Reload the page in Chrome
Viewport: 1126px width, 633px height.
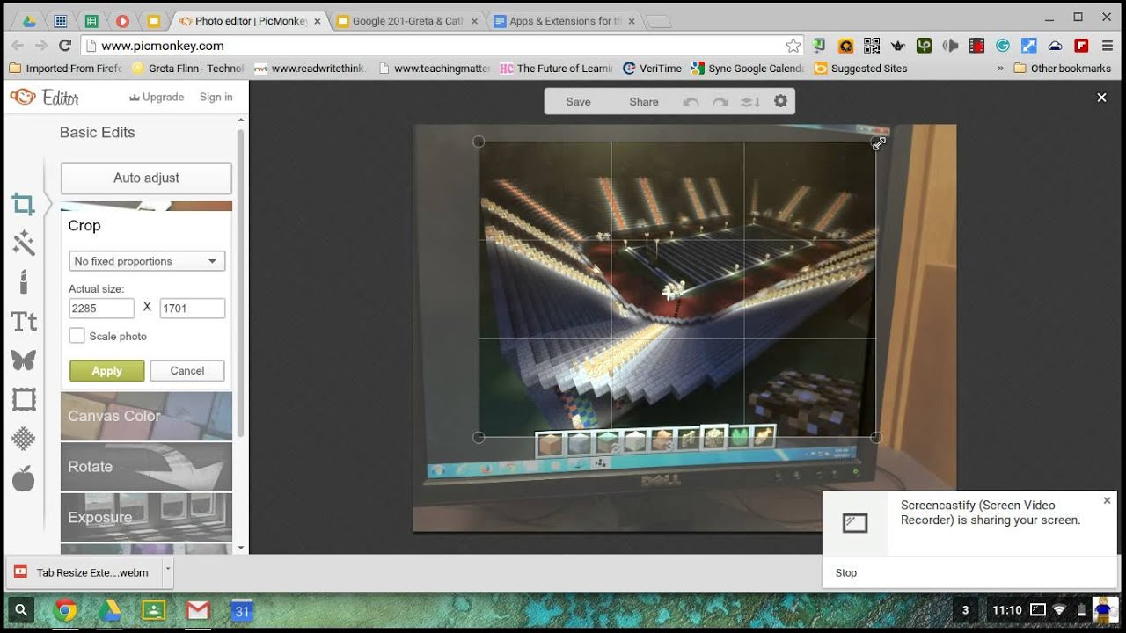pos(65,46)
